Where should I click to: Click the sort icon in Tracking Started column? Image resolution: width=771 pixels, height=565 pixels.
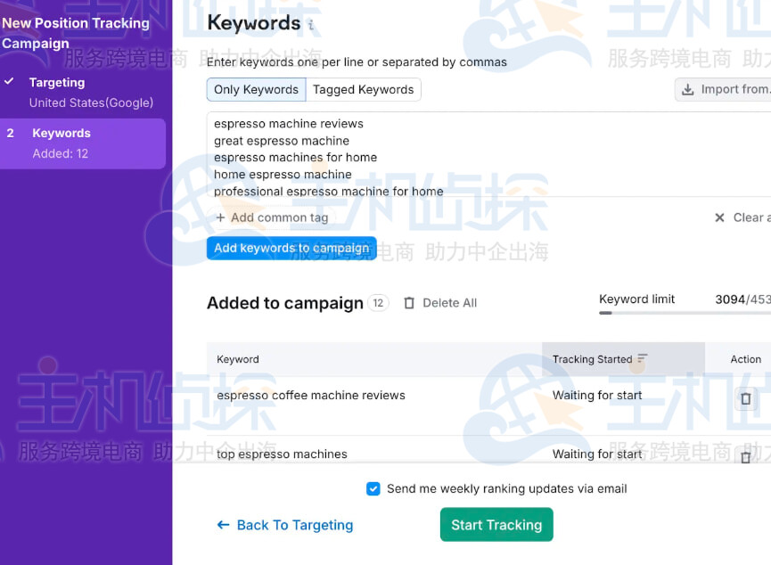pyautogui.click(x=643, y=359)
